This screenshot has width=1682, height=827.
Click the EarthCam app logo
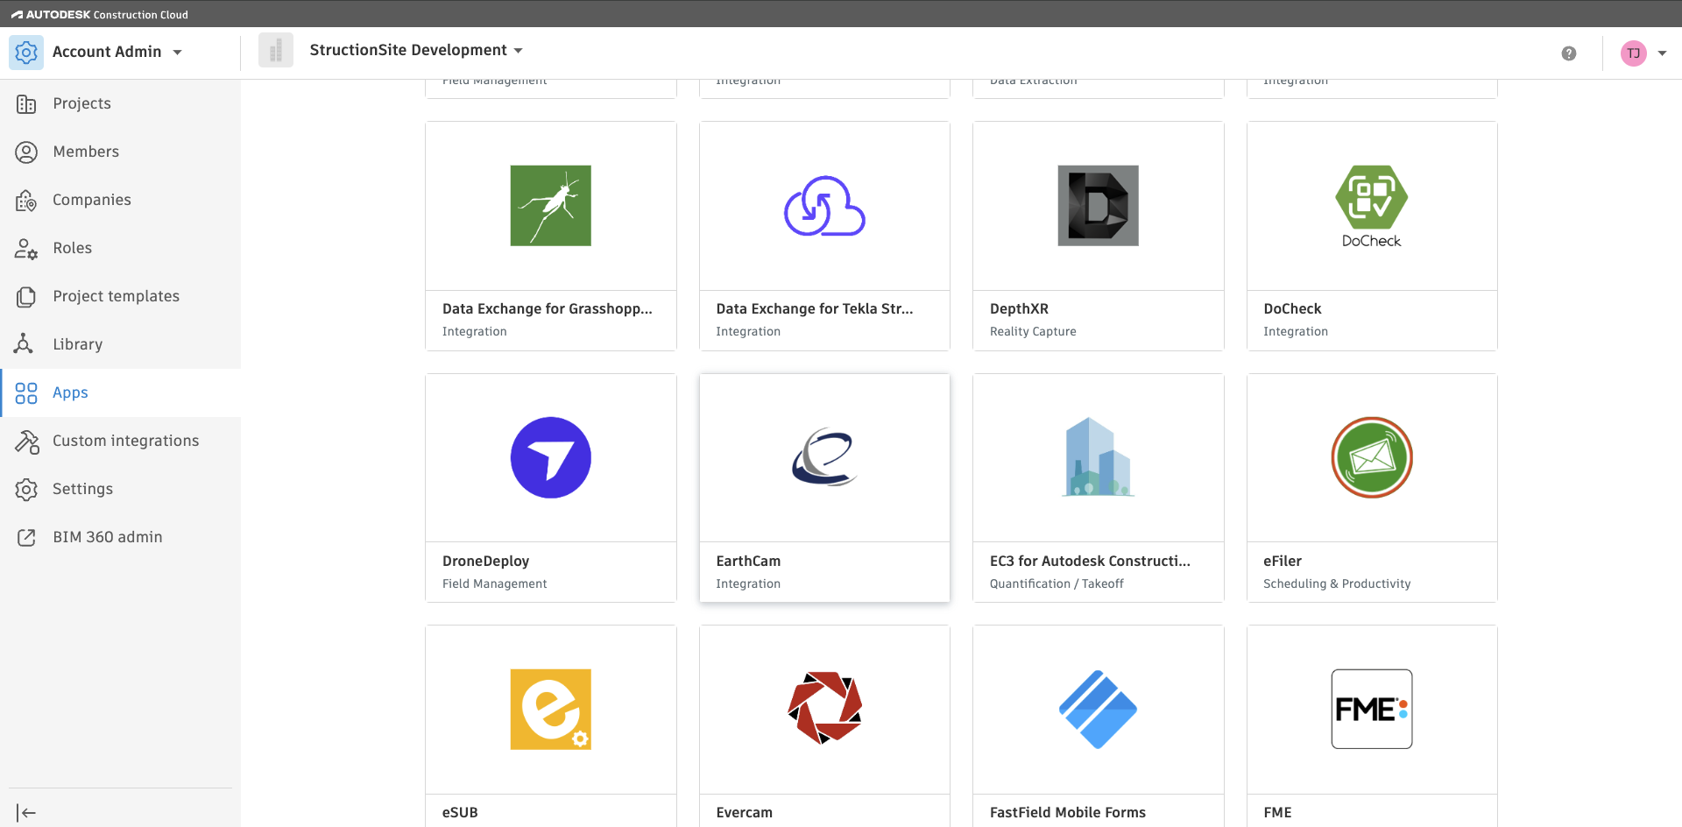click(x=824, y=457)
